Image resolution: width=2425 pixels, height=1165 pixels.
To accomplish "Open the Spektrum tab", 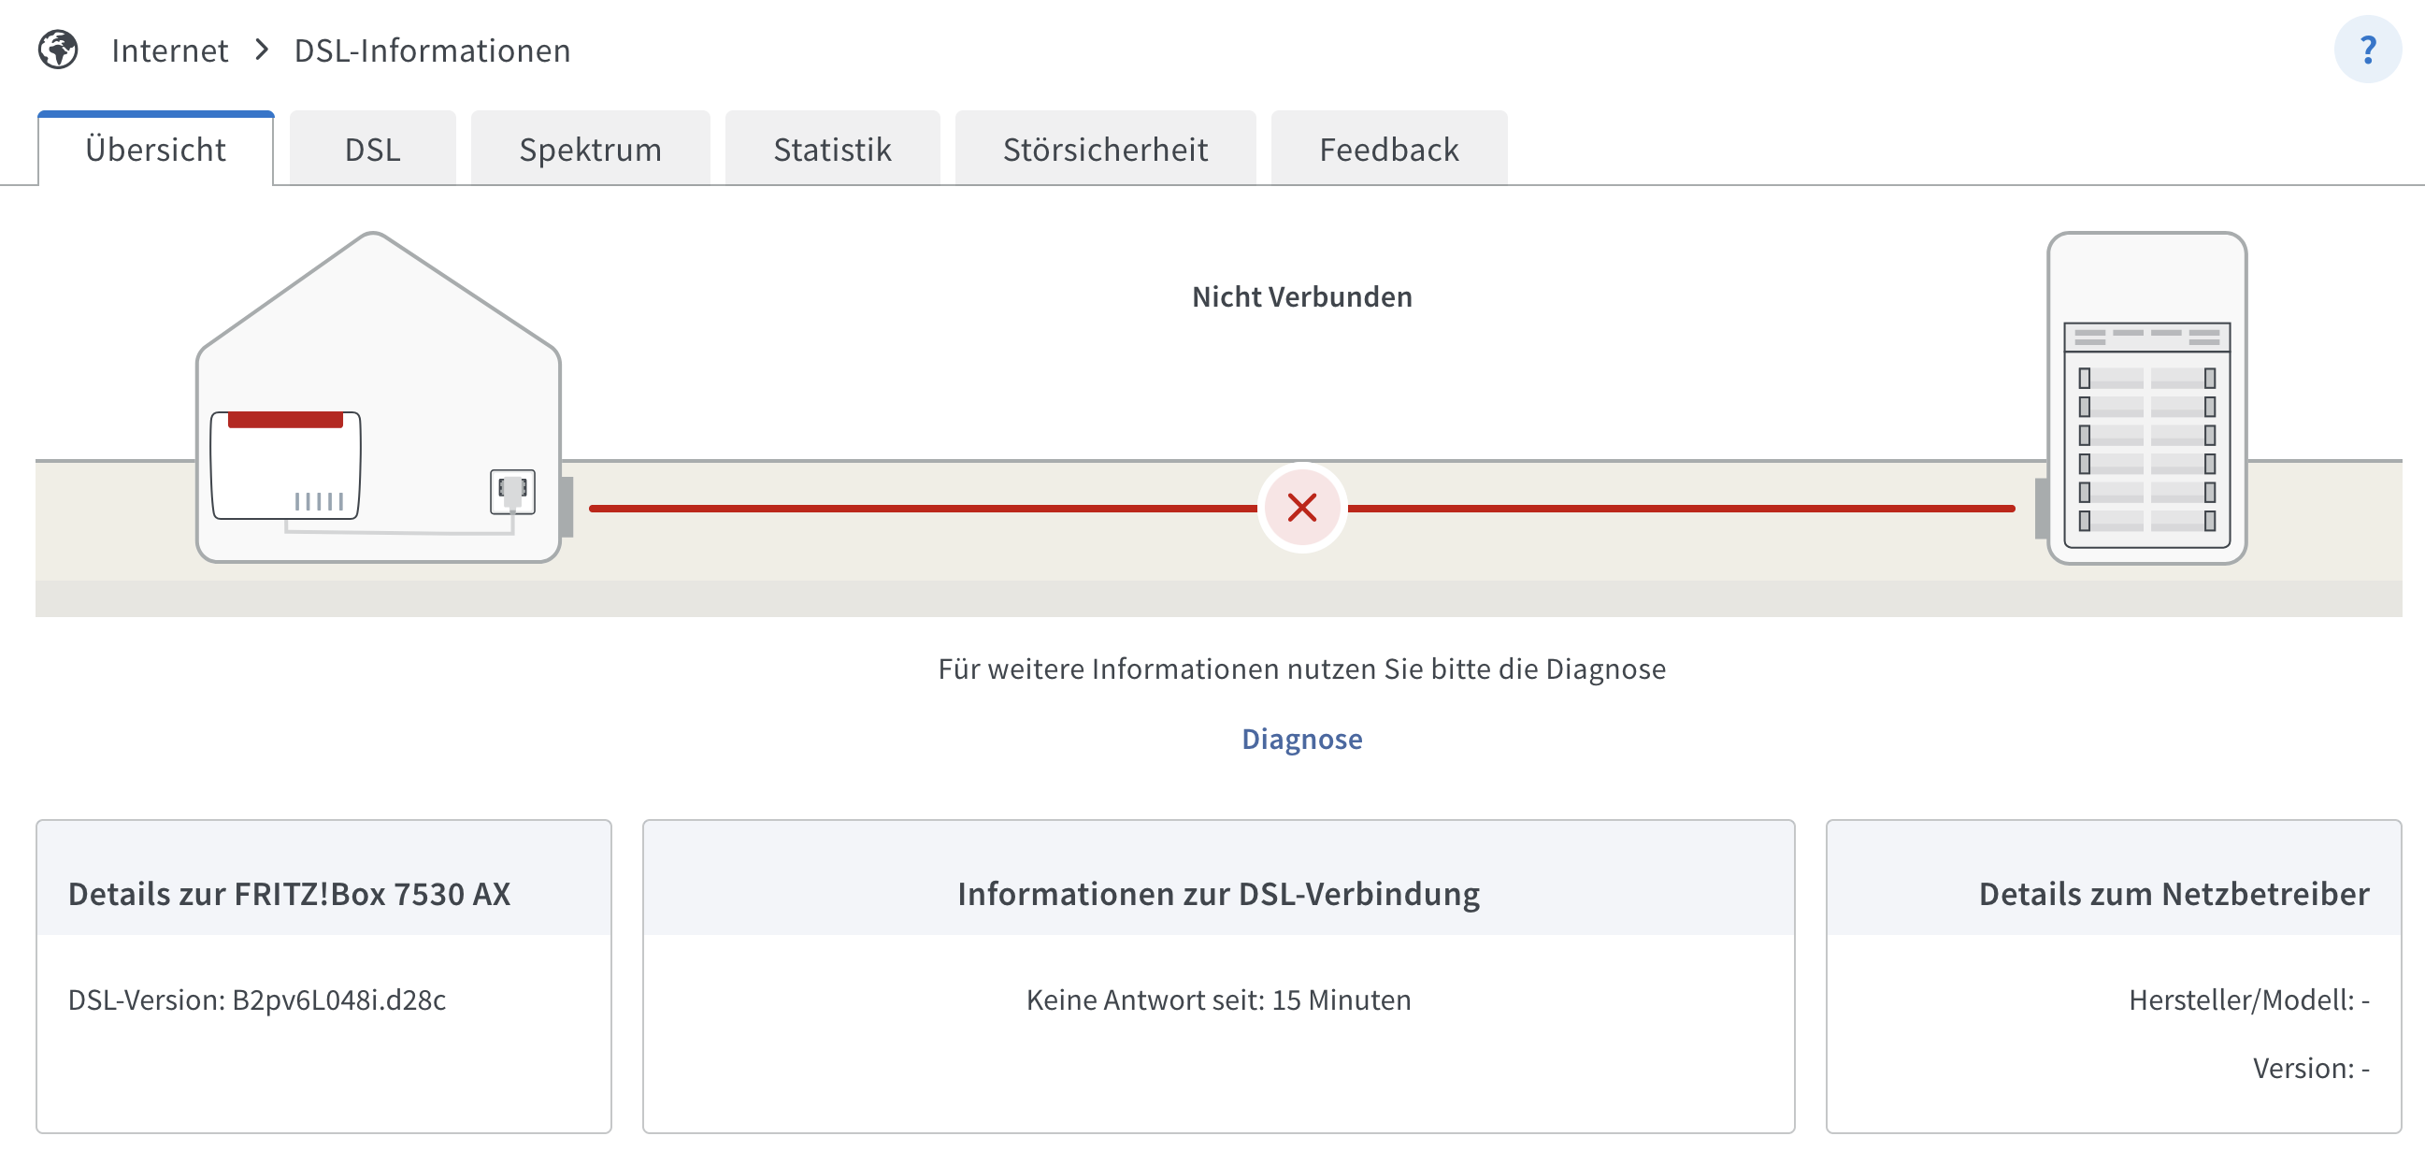I will point(591,147).
